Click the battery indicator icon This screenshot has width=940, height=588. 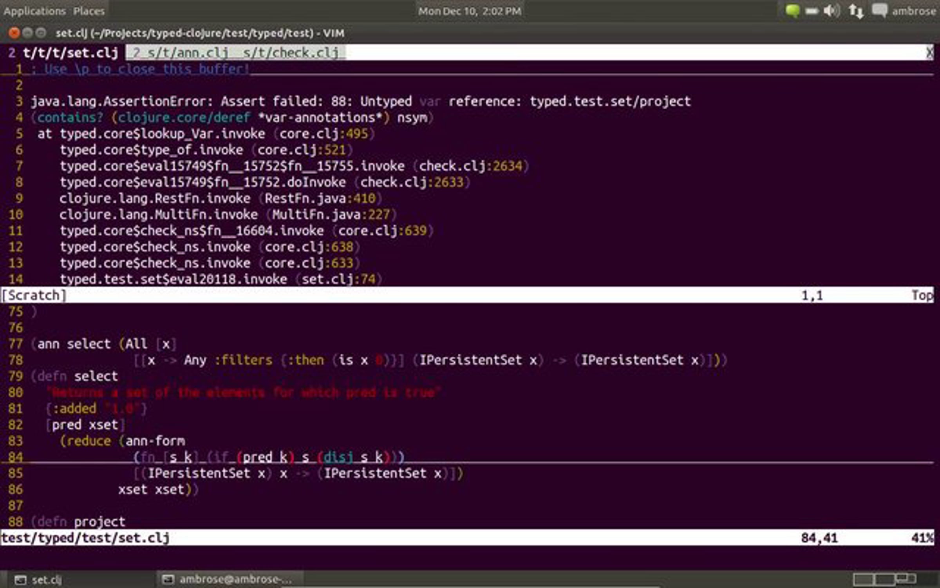812,11
